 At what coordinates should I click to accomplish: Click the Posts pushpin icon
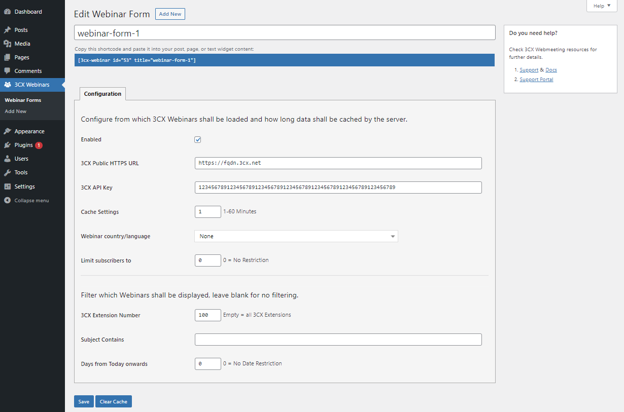point(7,30)
